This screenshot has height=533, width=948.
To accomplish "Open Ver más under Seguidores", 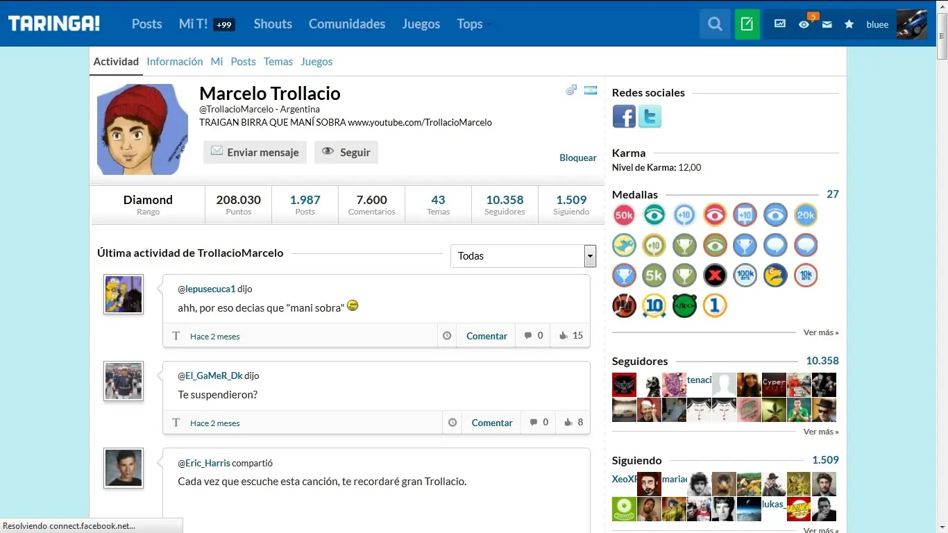I will pos(821,432).
